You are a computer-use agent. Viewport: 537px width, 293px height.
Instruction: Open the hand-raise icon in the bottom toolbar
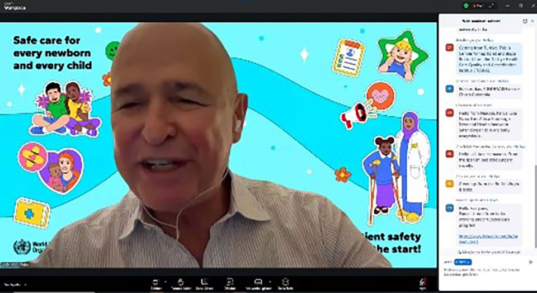click(180, 282)
